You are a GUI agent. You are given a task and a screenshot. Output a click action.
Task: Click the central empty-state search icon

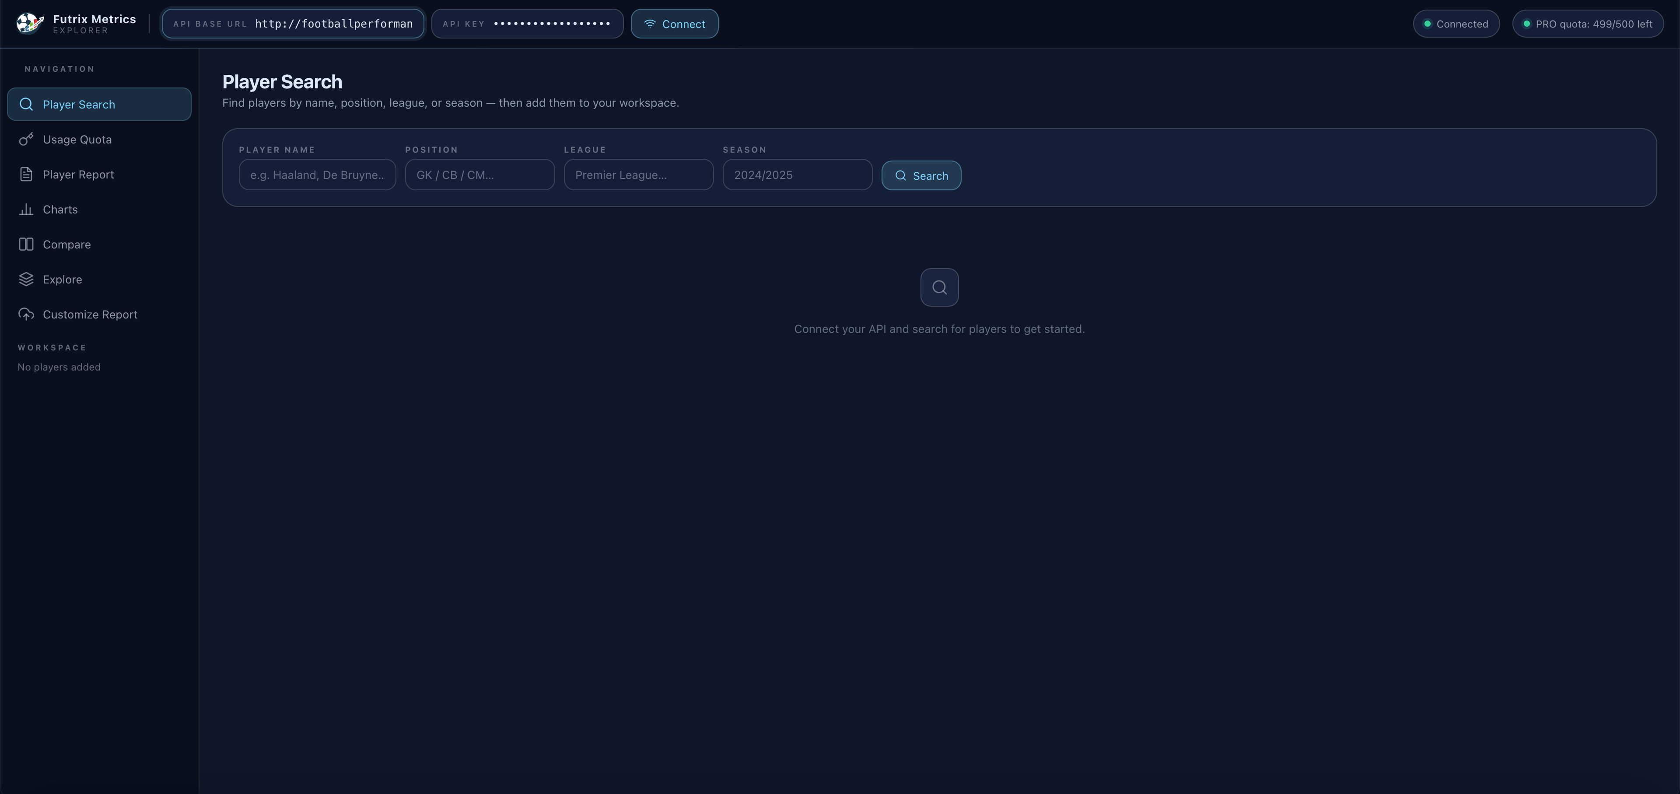939,287
